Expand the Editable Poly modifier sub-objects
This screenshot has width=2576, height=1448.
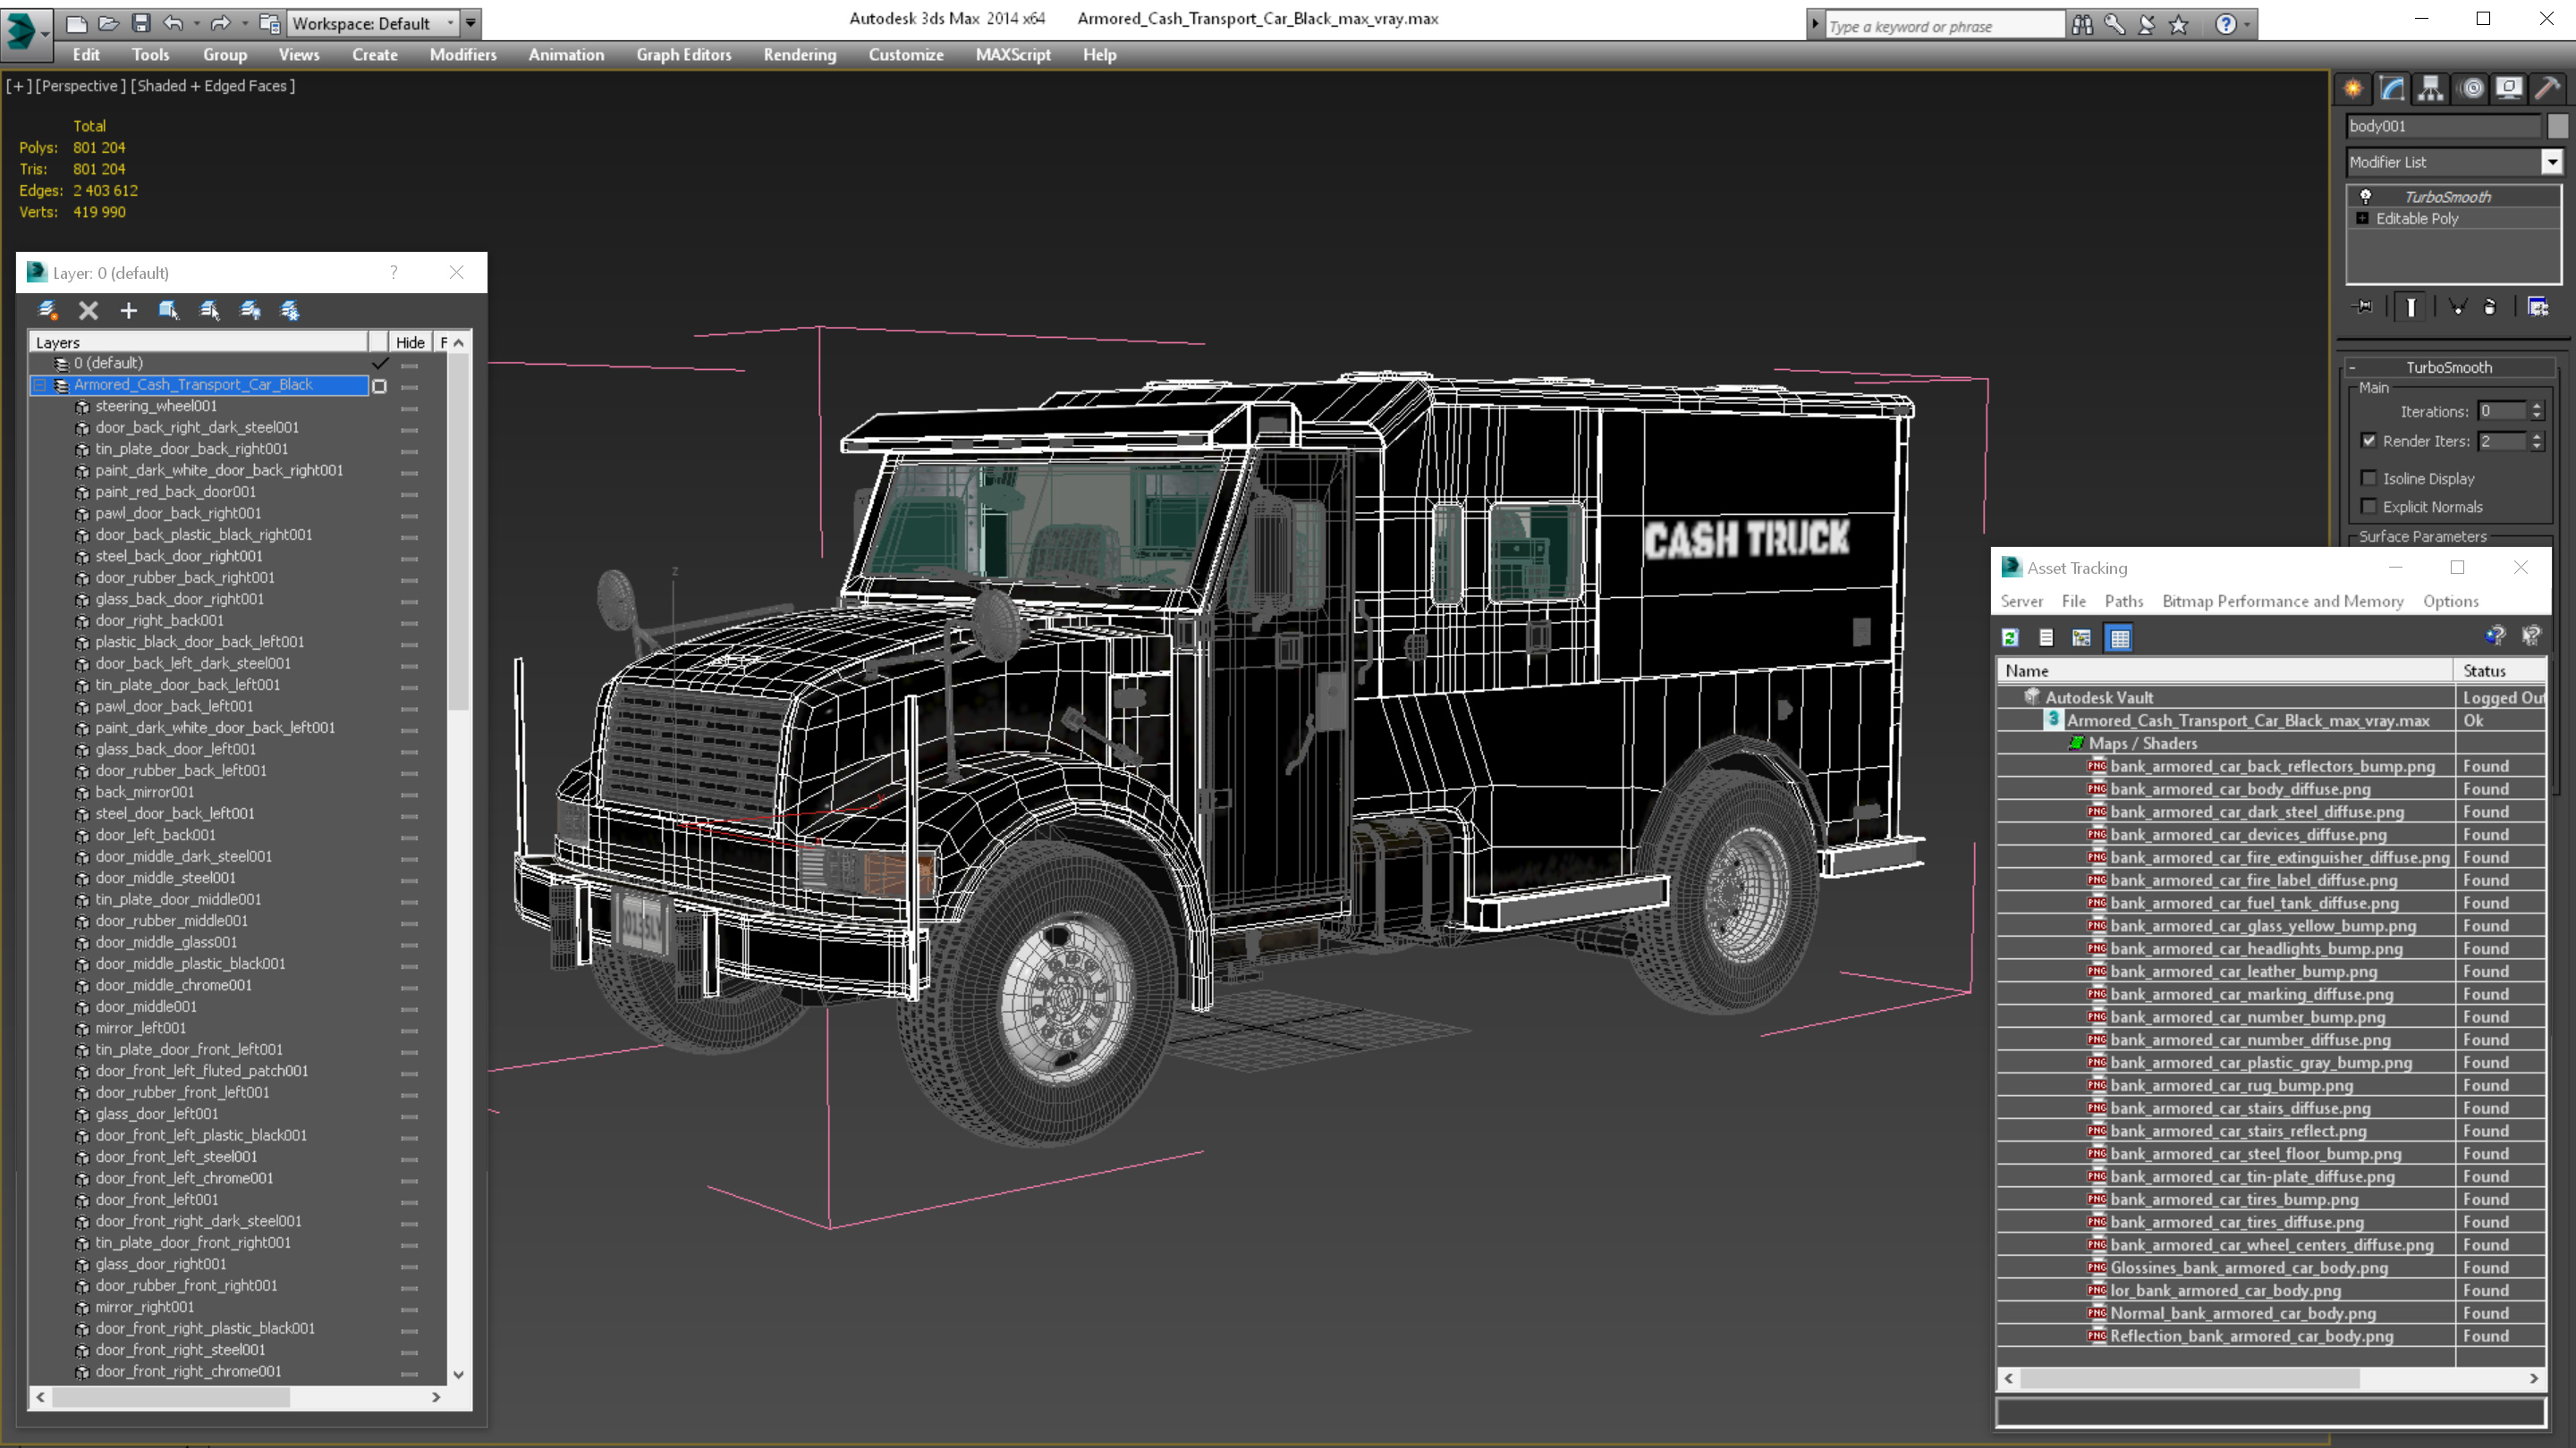[x=2363, y=218]
